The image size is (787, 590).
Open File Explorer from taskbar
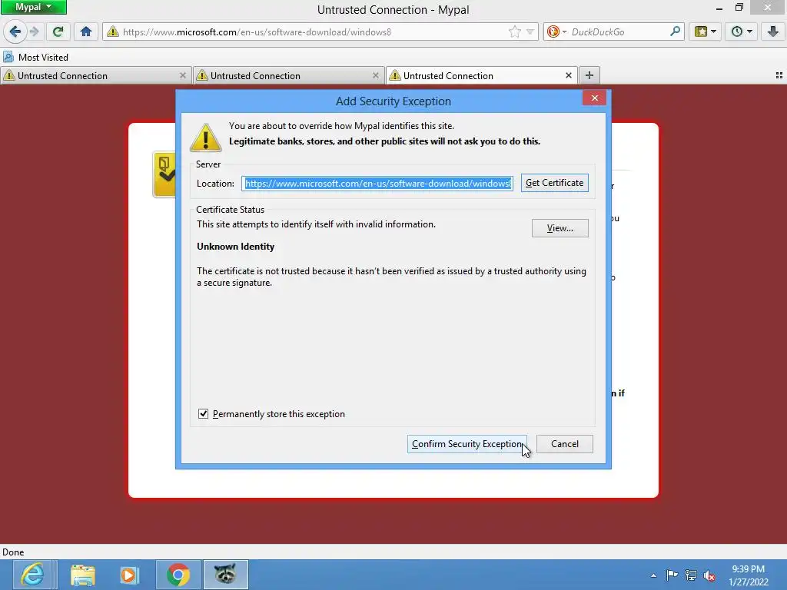83,575
